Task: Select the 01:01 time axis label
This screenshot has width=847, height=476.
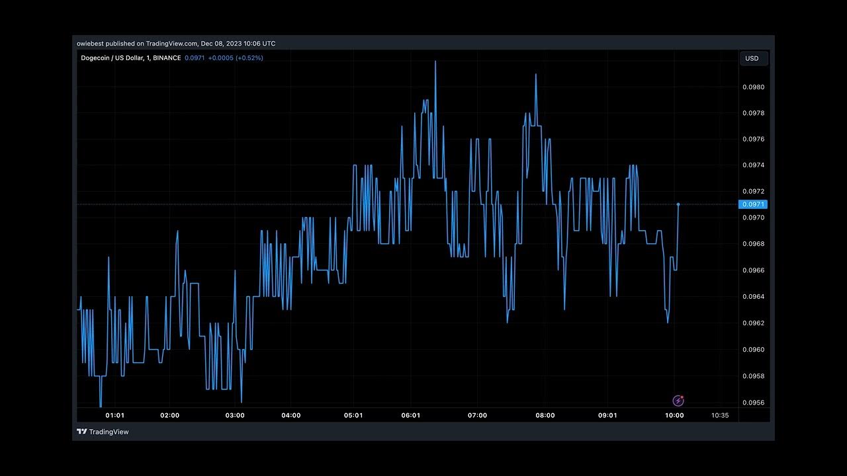Action: click(114, 415)
